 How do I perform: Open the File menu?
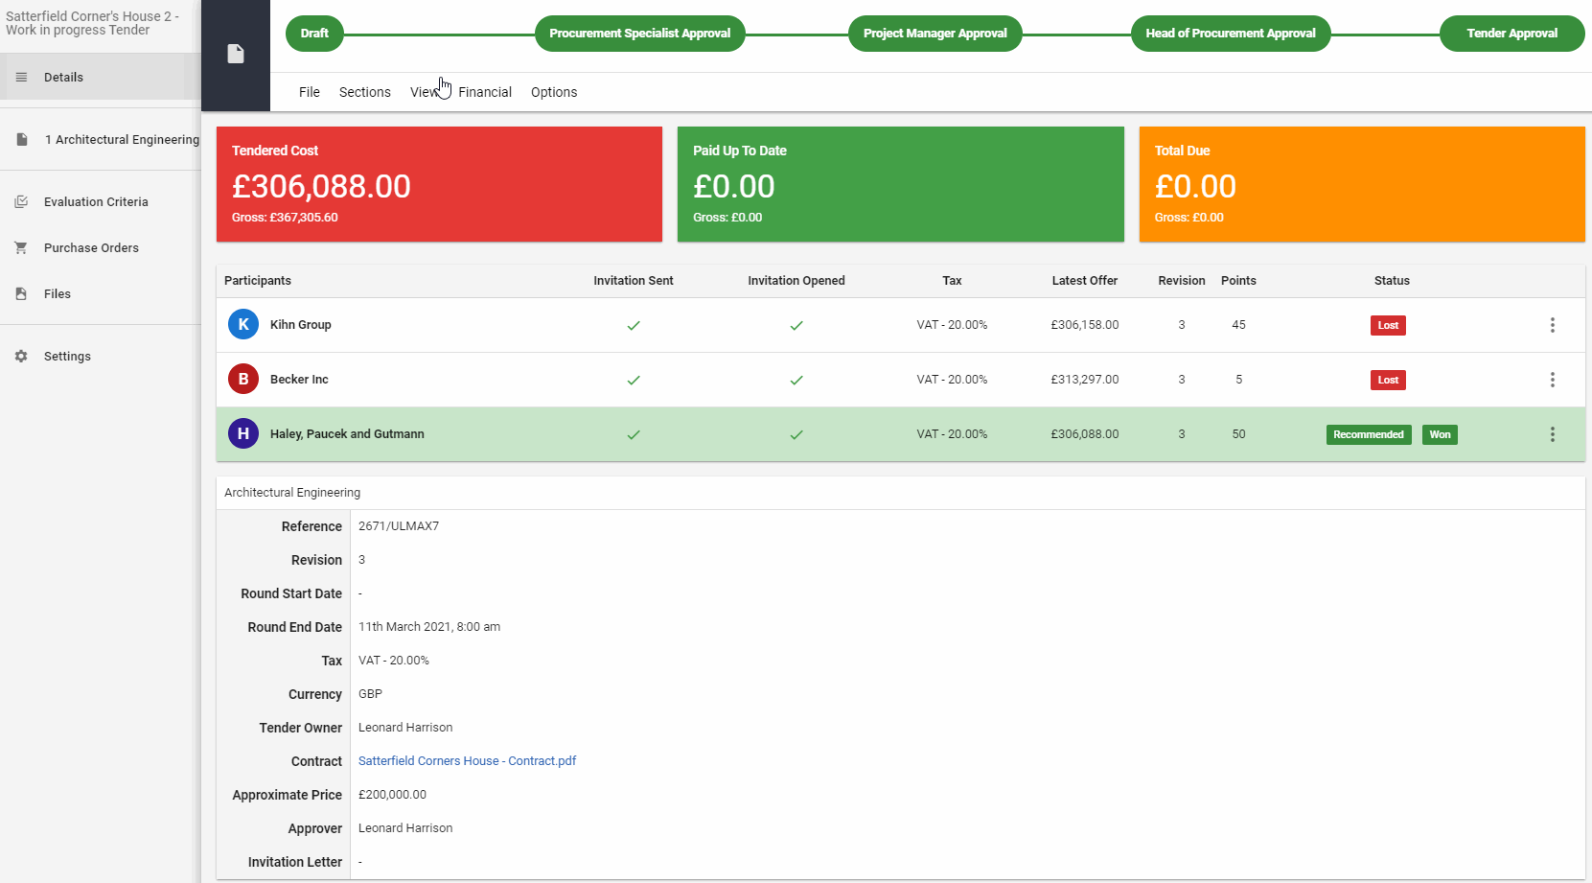point(310,92)
